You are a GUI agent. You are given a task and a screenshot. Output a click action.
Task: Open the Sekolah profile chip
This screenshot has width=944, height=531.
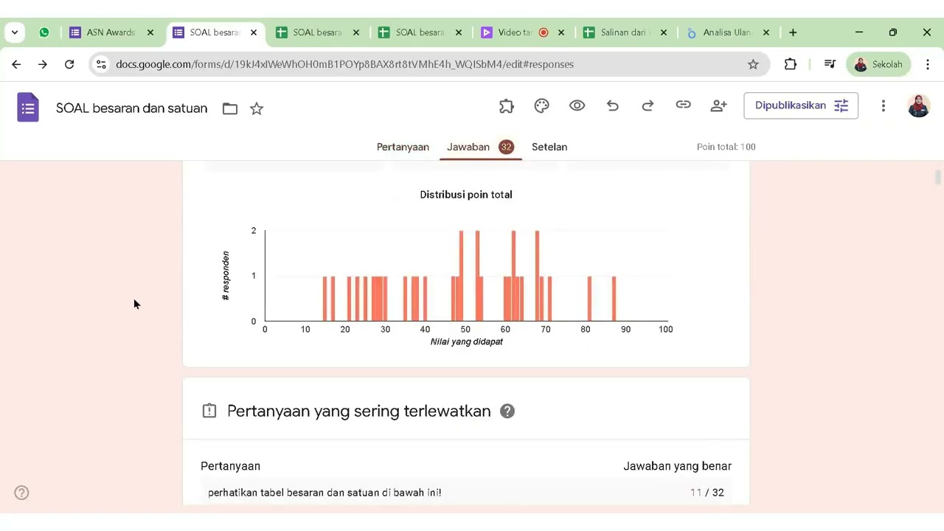[878, 64]
